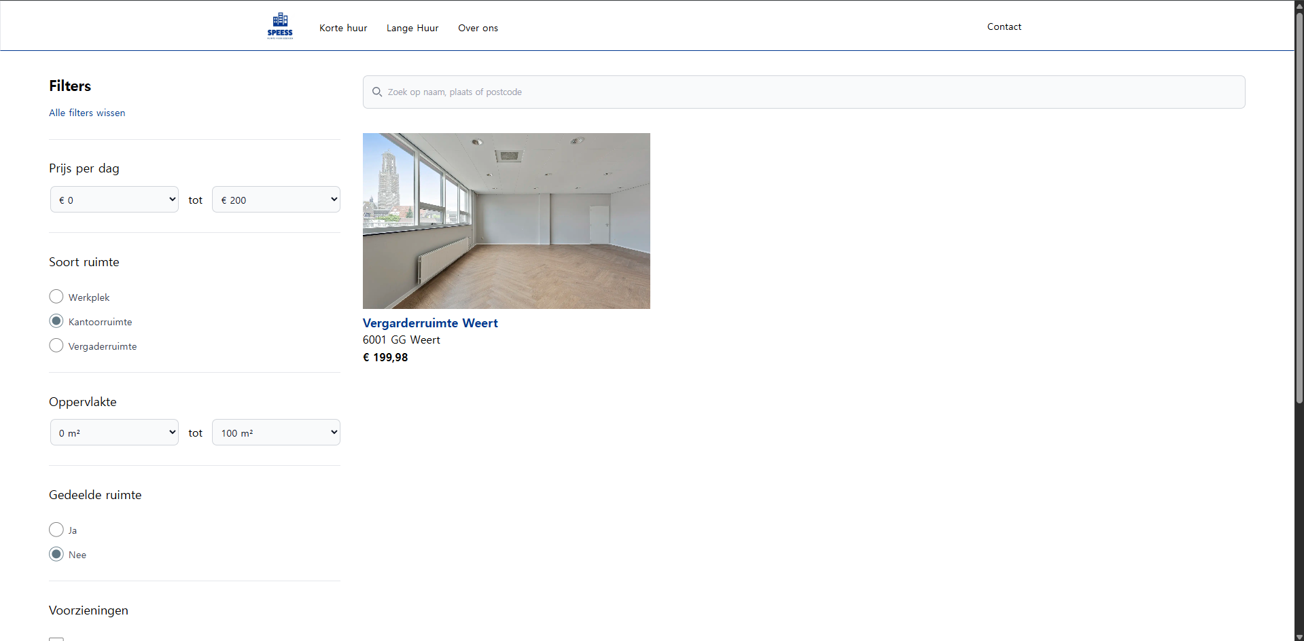Select Nee for shared space

coord(56,554)
